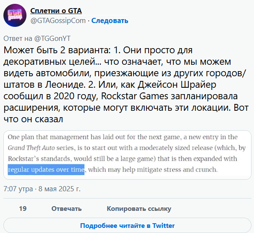Screen dimensions: 254x233
Task: Copy the tweet link via Копировать ссылку
Action: tap(139, 209)
